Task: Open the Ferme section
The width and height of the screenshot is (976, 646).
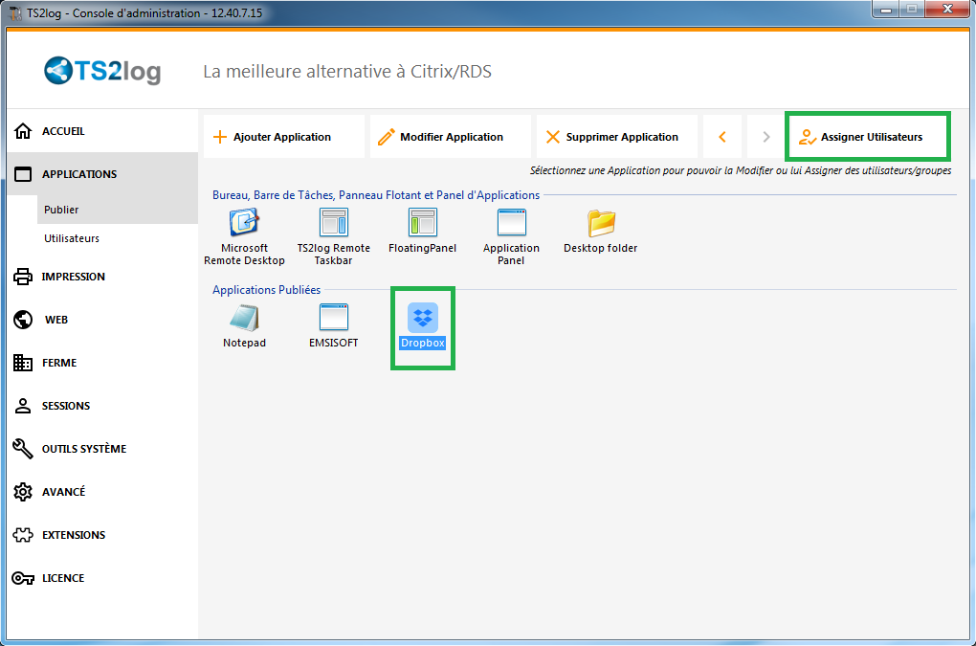Action: click(102, 363)
